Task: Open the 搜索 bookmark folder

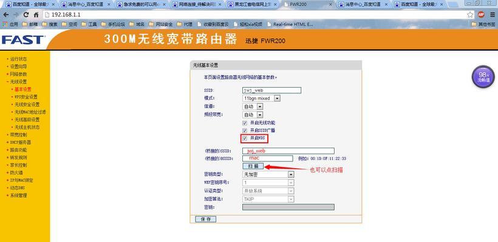Action: [x=50, y=24]
